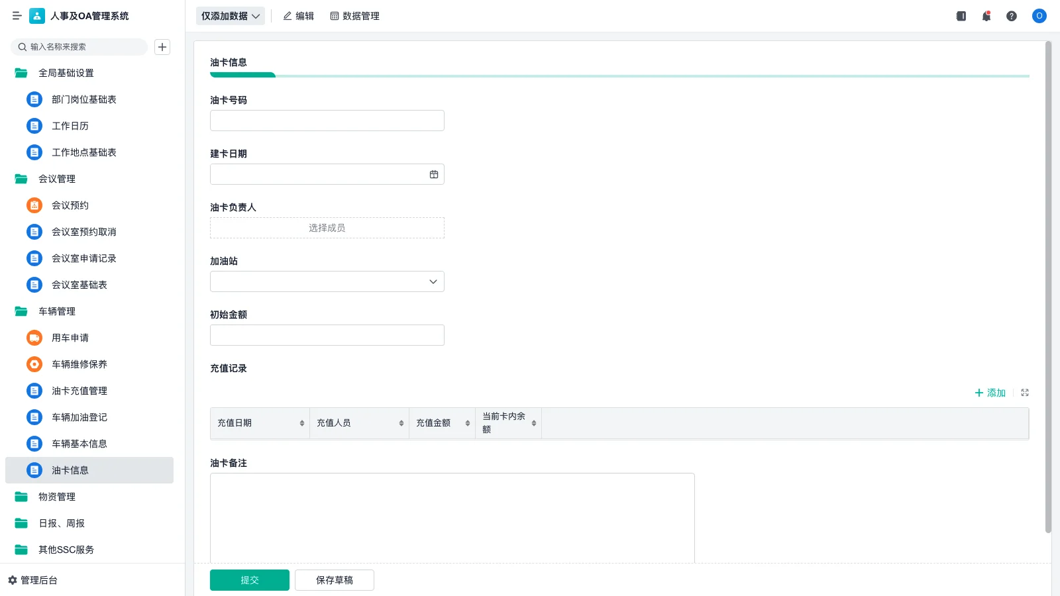The height and width of the screenshot is (596, 1060).
Task: Click the 车辆管理 folder icon
Action: click(x=21, y=311)
